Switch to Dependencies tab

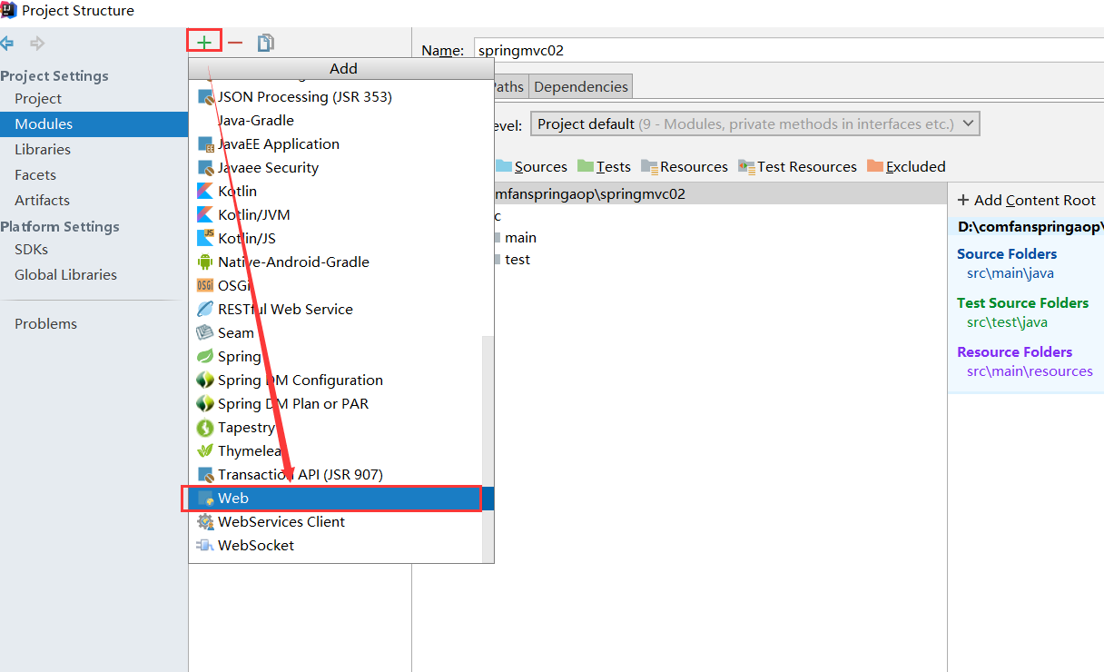[581, 86]
